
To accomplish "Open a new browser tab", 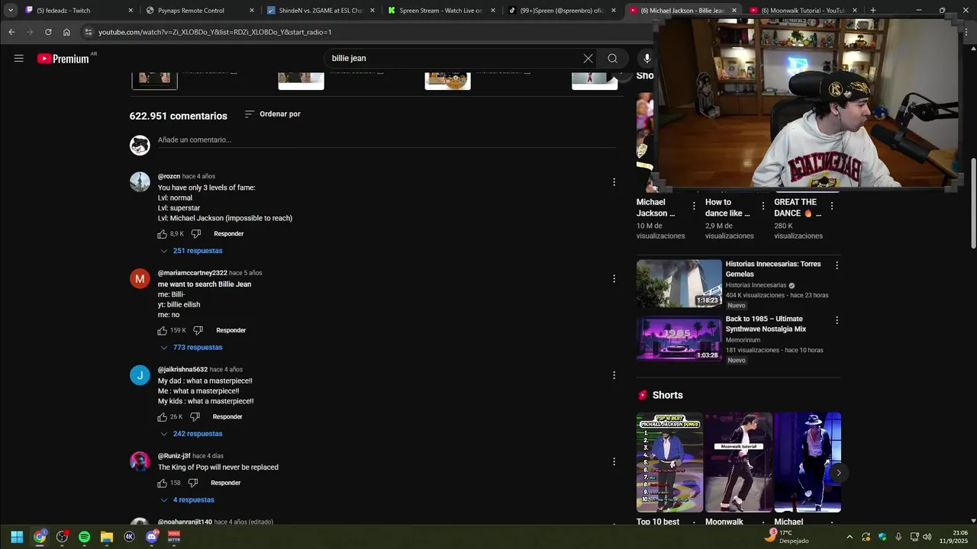I will pos(872,11).
